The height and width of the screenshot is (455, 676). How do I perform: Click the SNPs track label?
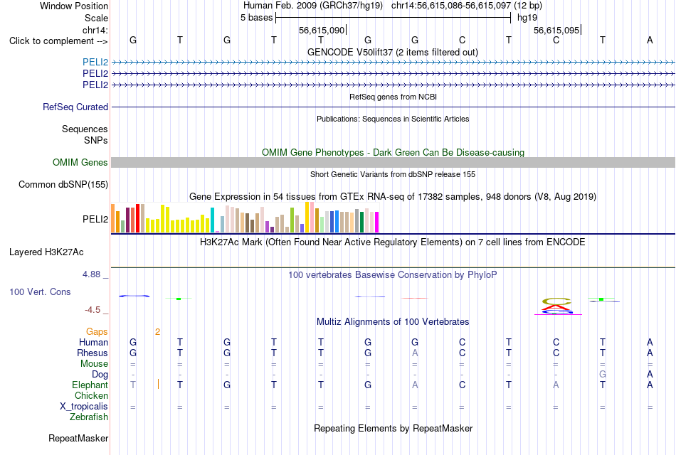pyautogui.click(x=96, y=140)
